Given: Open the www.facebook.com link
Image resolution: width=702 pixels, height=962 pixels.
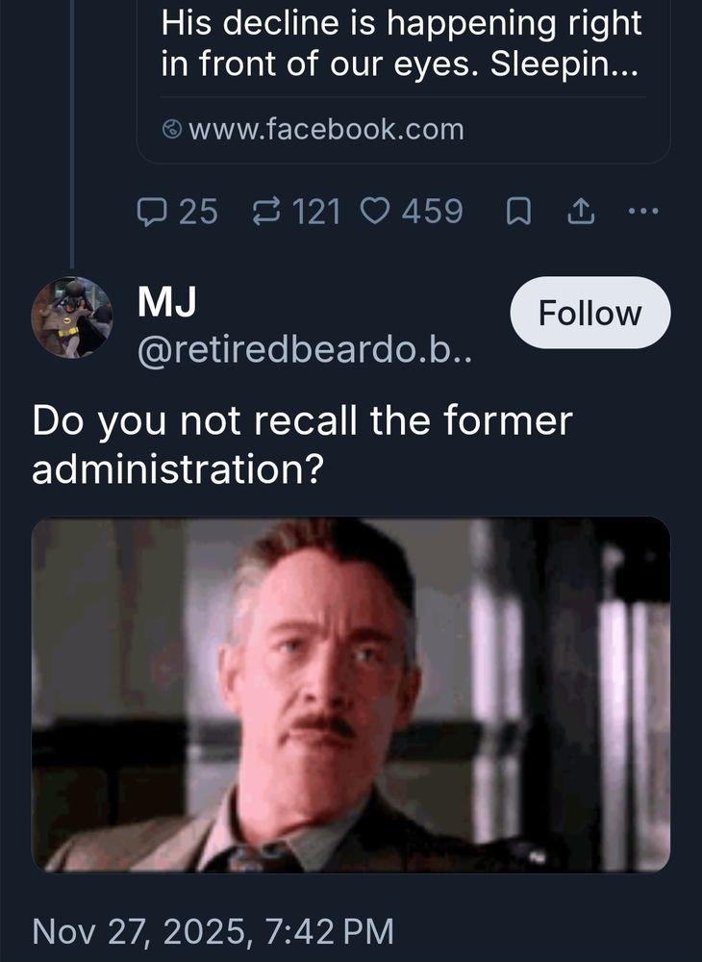Looking at the screenshot, I should pos(326,130).
